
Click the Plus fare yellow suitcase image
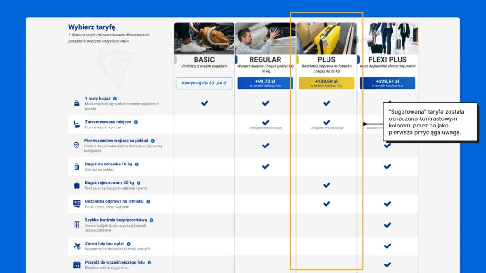pyautogui.click(x=327, y=38)
